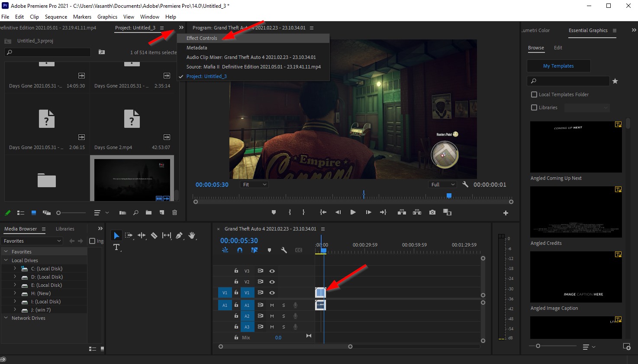
Task: Open Program monitor wrench settings
Action: (465, 184)
